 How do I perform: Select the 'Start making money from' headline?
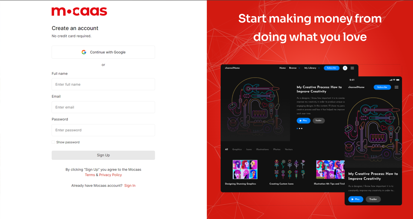click(x=310, y=19)
